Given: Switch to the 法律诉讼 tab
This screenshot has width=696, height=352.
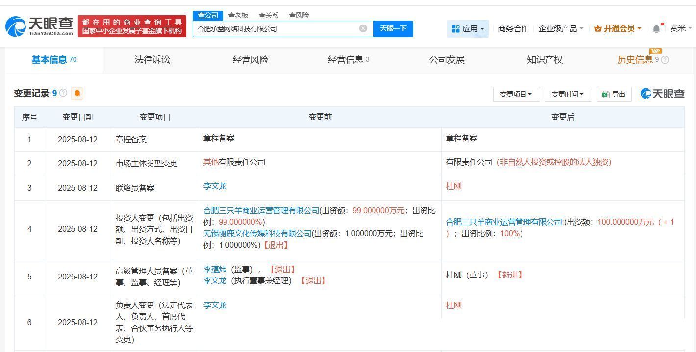Looking at the screenshot, I should (152, 60).
